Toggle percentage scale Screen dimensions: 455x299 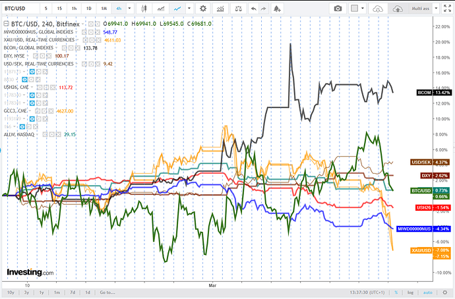396,292
